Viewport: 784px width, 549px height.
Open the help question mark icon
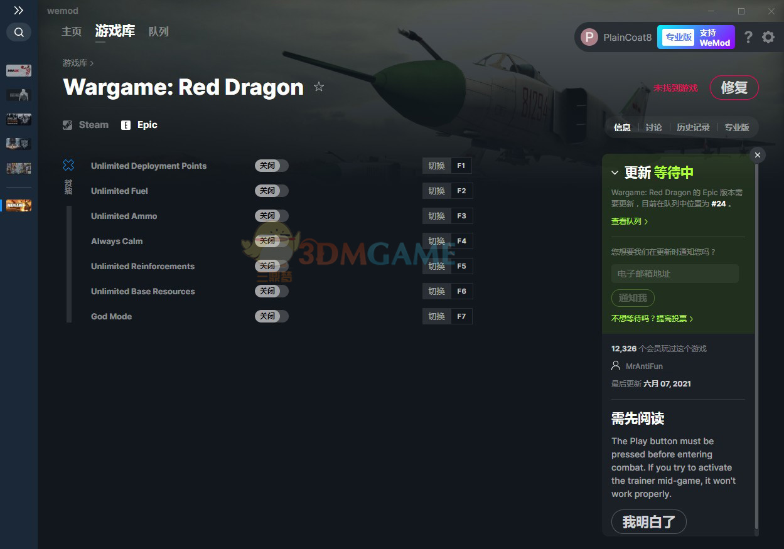point(748,37)
